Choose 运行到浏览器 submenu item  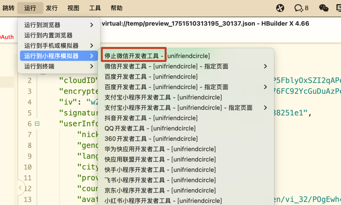[x=59, y=25]
